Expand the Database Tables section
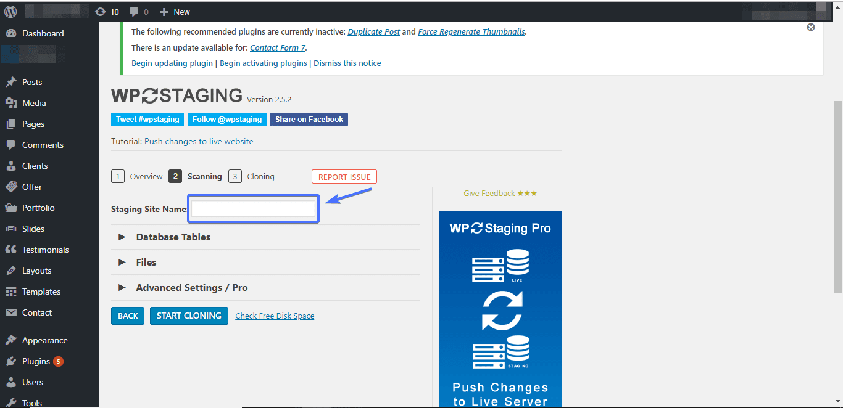The height and width of the screenshot is (408, 843). [x=265, y=237]
